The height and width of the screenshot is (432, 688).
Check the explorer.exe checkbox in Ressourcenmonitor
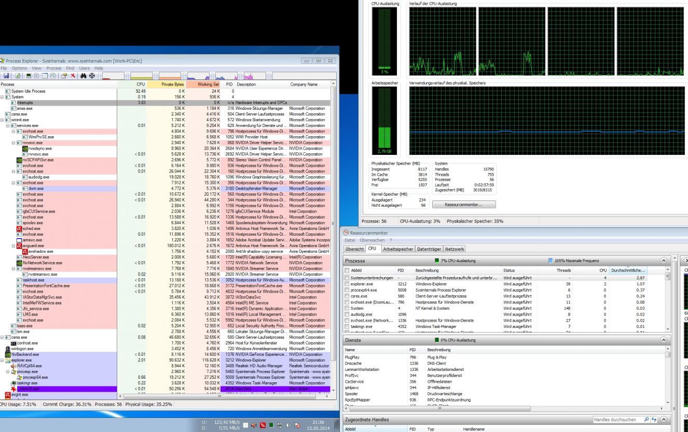click(347, 284)
